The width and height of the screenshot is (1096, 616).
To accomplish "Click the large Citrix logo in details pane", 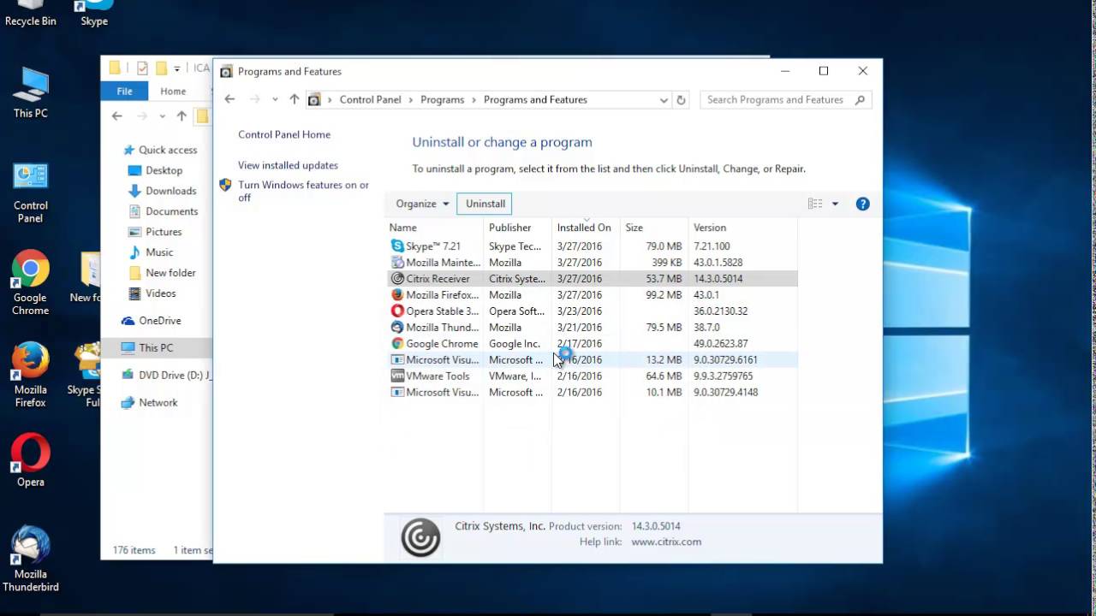I will 420,538.
